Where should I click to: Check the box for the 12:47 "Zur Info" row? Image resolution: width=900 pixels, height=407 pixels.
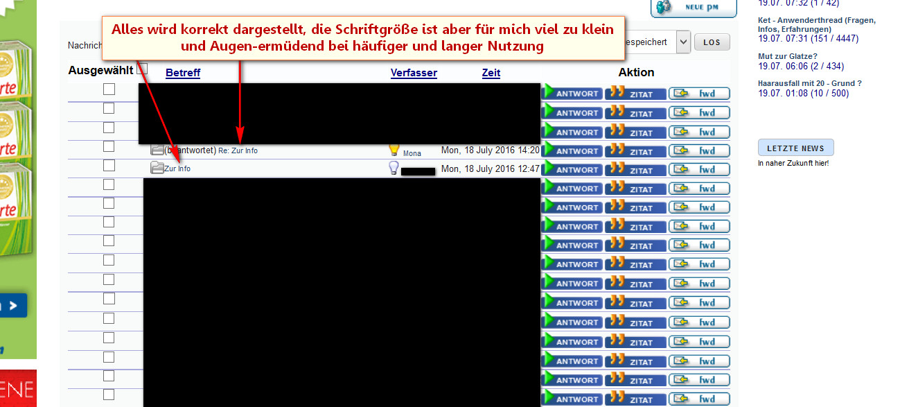(x=109, y=165)
